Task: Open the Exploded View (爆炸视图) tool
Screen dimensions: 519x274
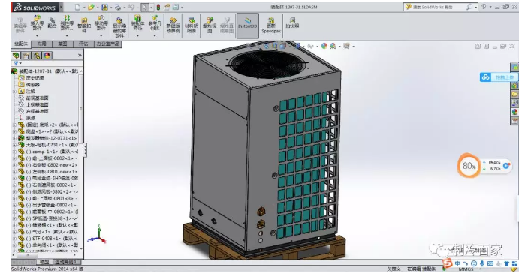Action: (x=210, y=25)
